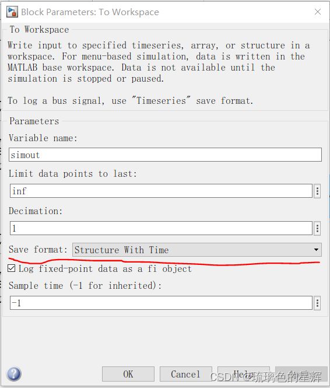Screen dimensions: 330x388
Task: Open the Save format dropdown
Action: point(196,250)
